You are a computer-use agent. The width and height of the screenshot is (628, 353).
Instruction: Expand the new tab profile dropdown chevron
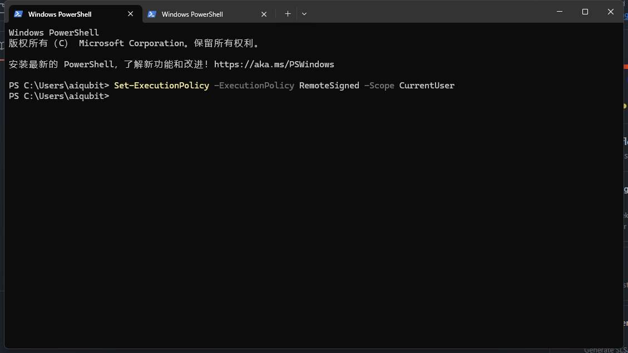[304, 14]
